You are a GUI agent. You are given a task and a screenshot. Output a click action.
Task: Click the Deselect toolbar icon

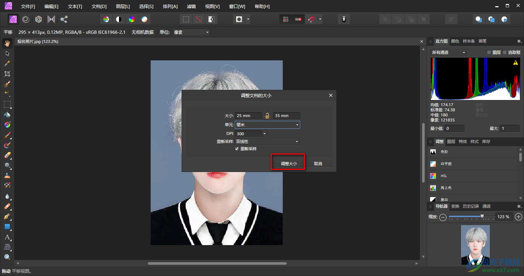coord(198,19)
